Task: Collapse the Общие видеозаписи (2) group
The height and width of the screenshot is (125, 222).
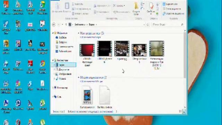Action: pos(79,77)
